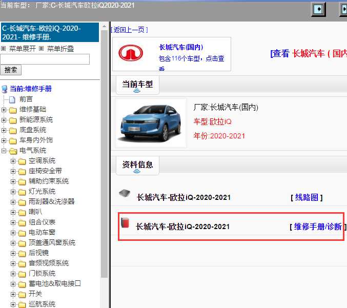Click the 车型:欧拉iQ text
The image size is (347, 308).
pos(212,121)
